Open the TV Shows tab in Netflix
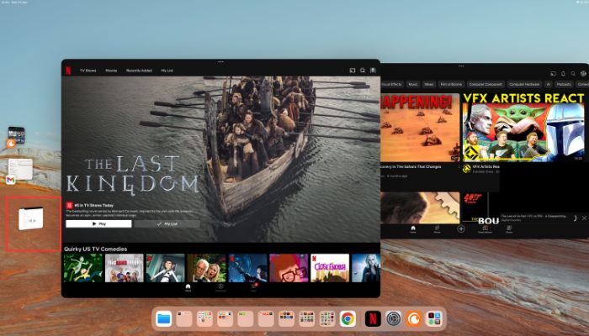Image resolution: width=589 pixels, height=336 pixels. 88,71
